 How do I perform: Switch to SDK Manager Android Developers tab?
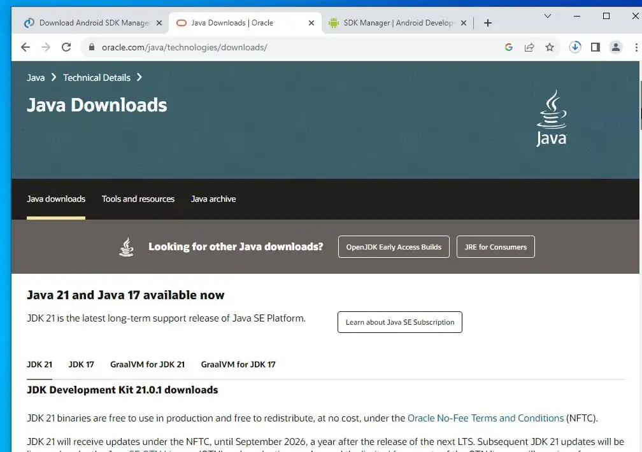397,23
